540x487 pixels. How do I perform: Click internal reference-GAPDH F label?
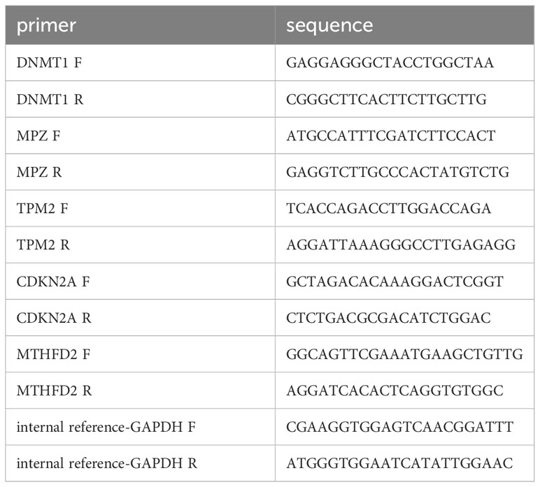click(x=106, y=427)
